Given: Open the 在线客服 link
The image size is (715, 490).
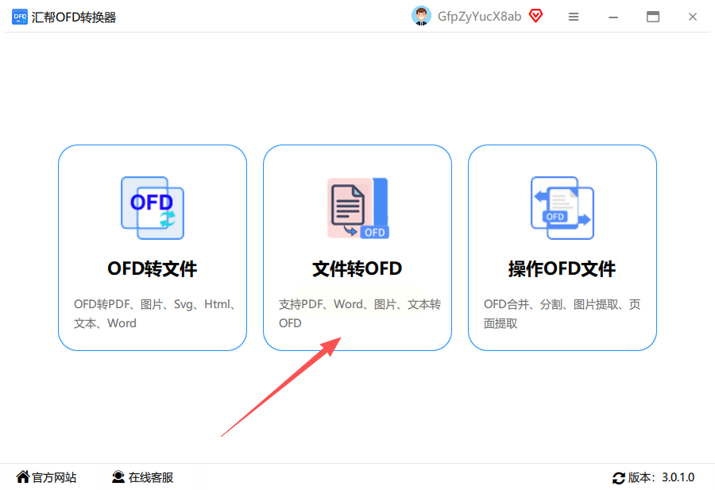Looking at the screenshot, I should click(x=150, y=477).
